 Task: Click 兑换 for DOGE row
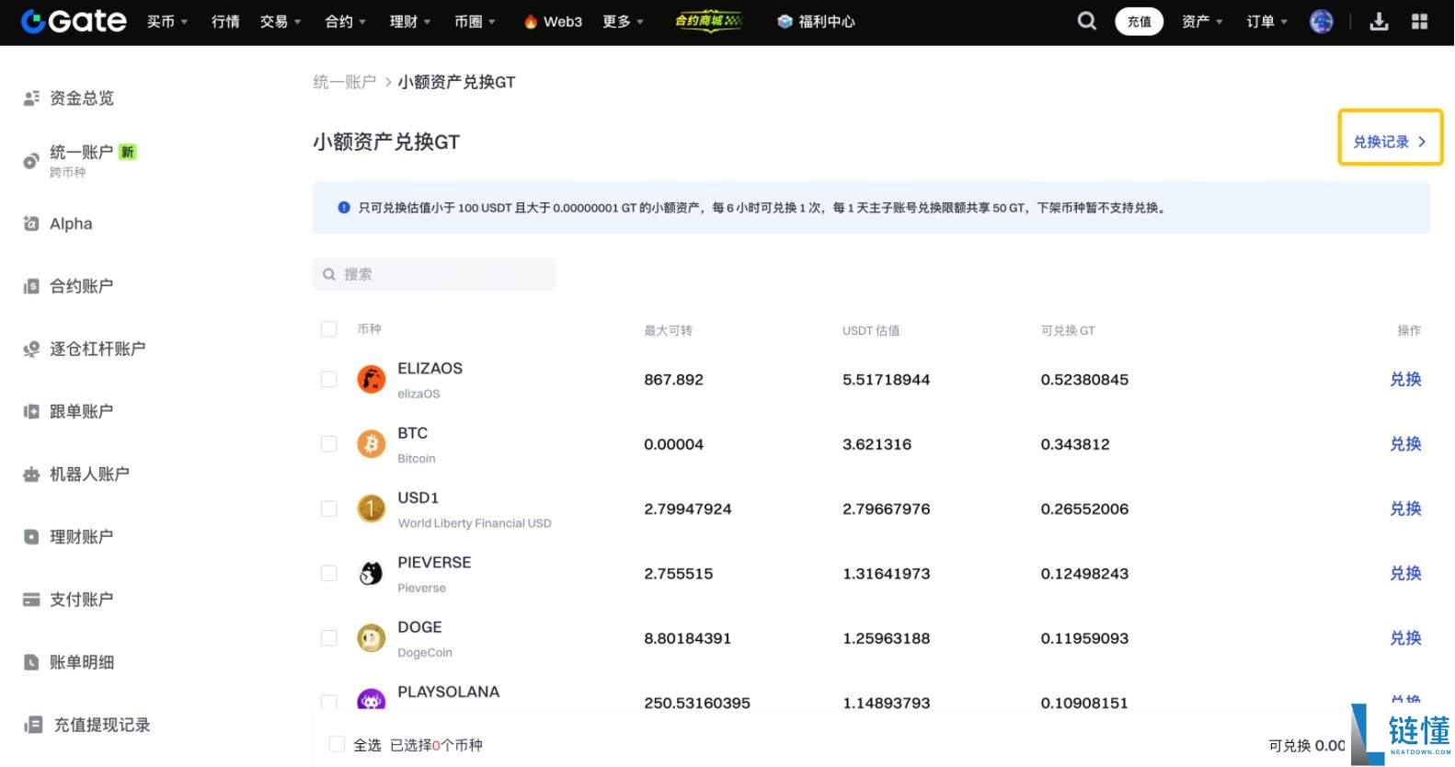point(1405,638)
